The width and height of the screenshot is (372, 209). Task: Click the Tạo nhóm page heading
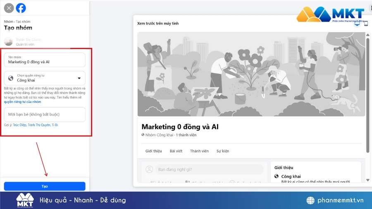[18, 28]
